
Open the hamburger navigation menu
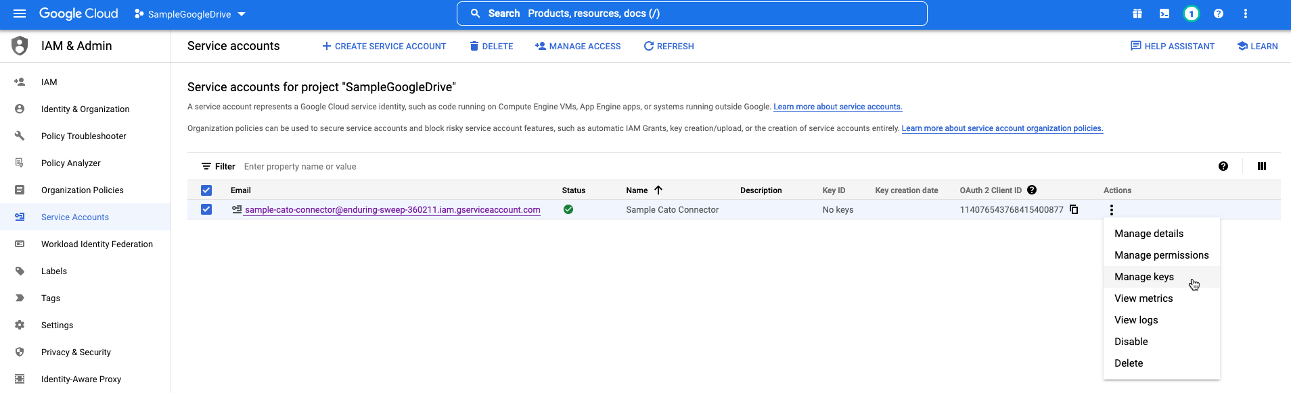pos(20,14)
